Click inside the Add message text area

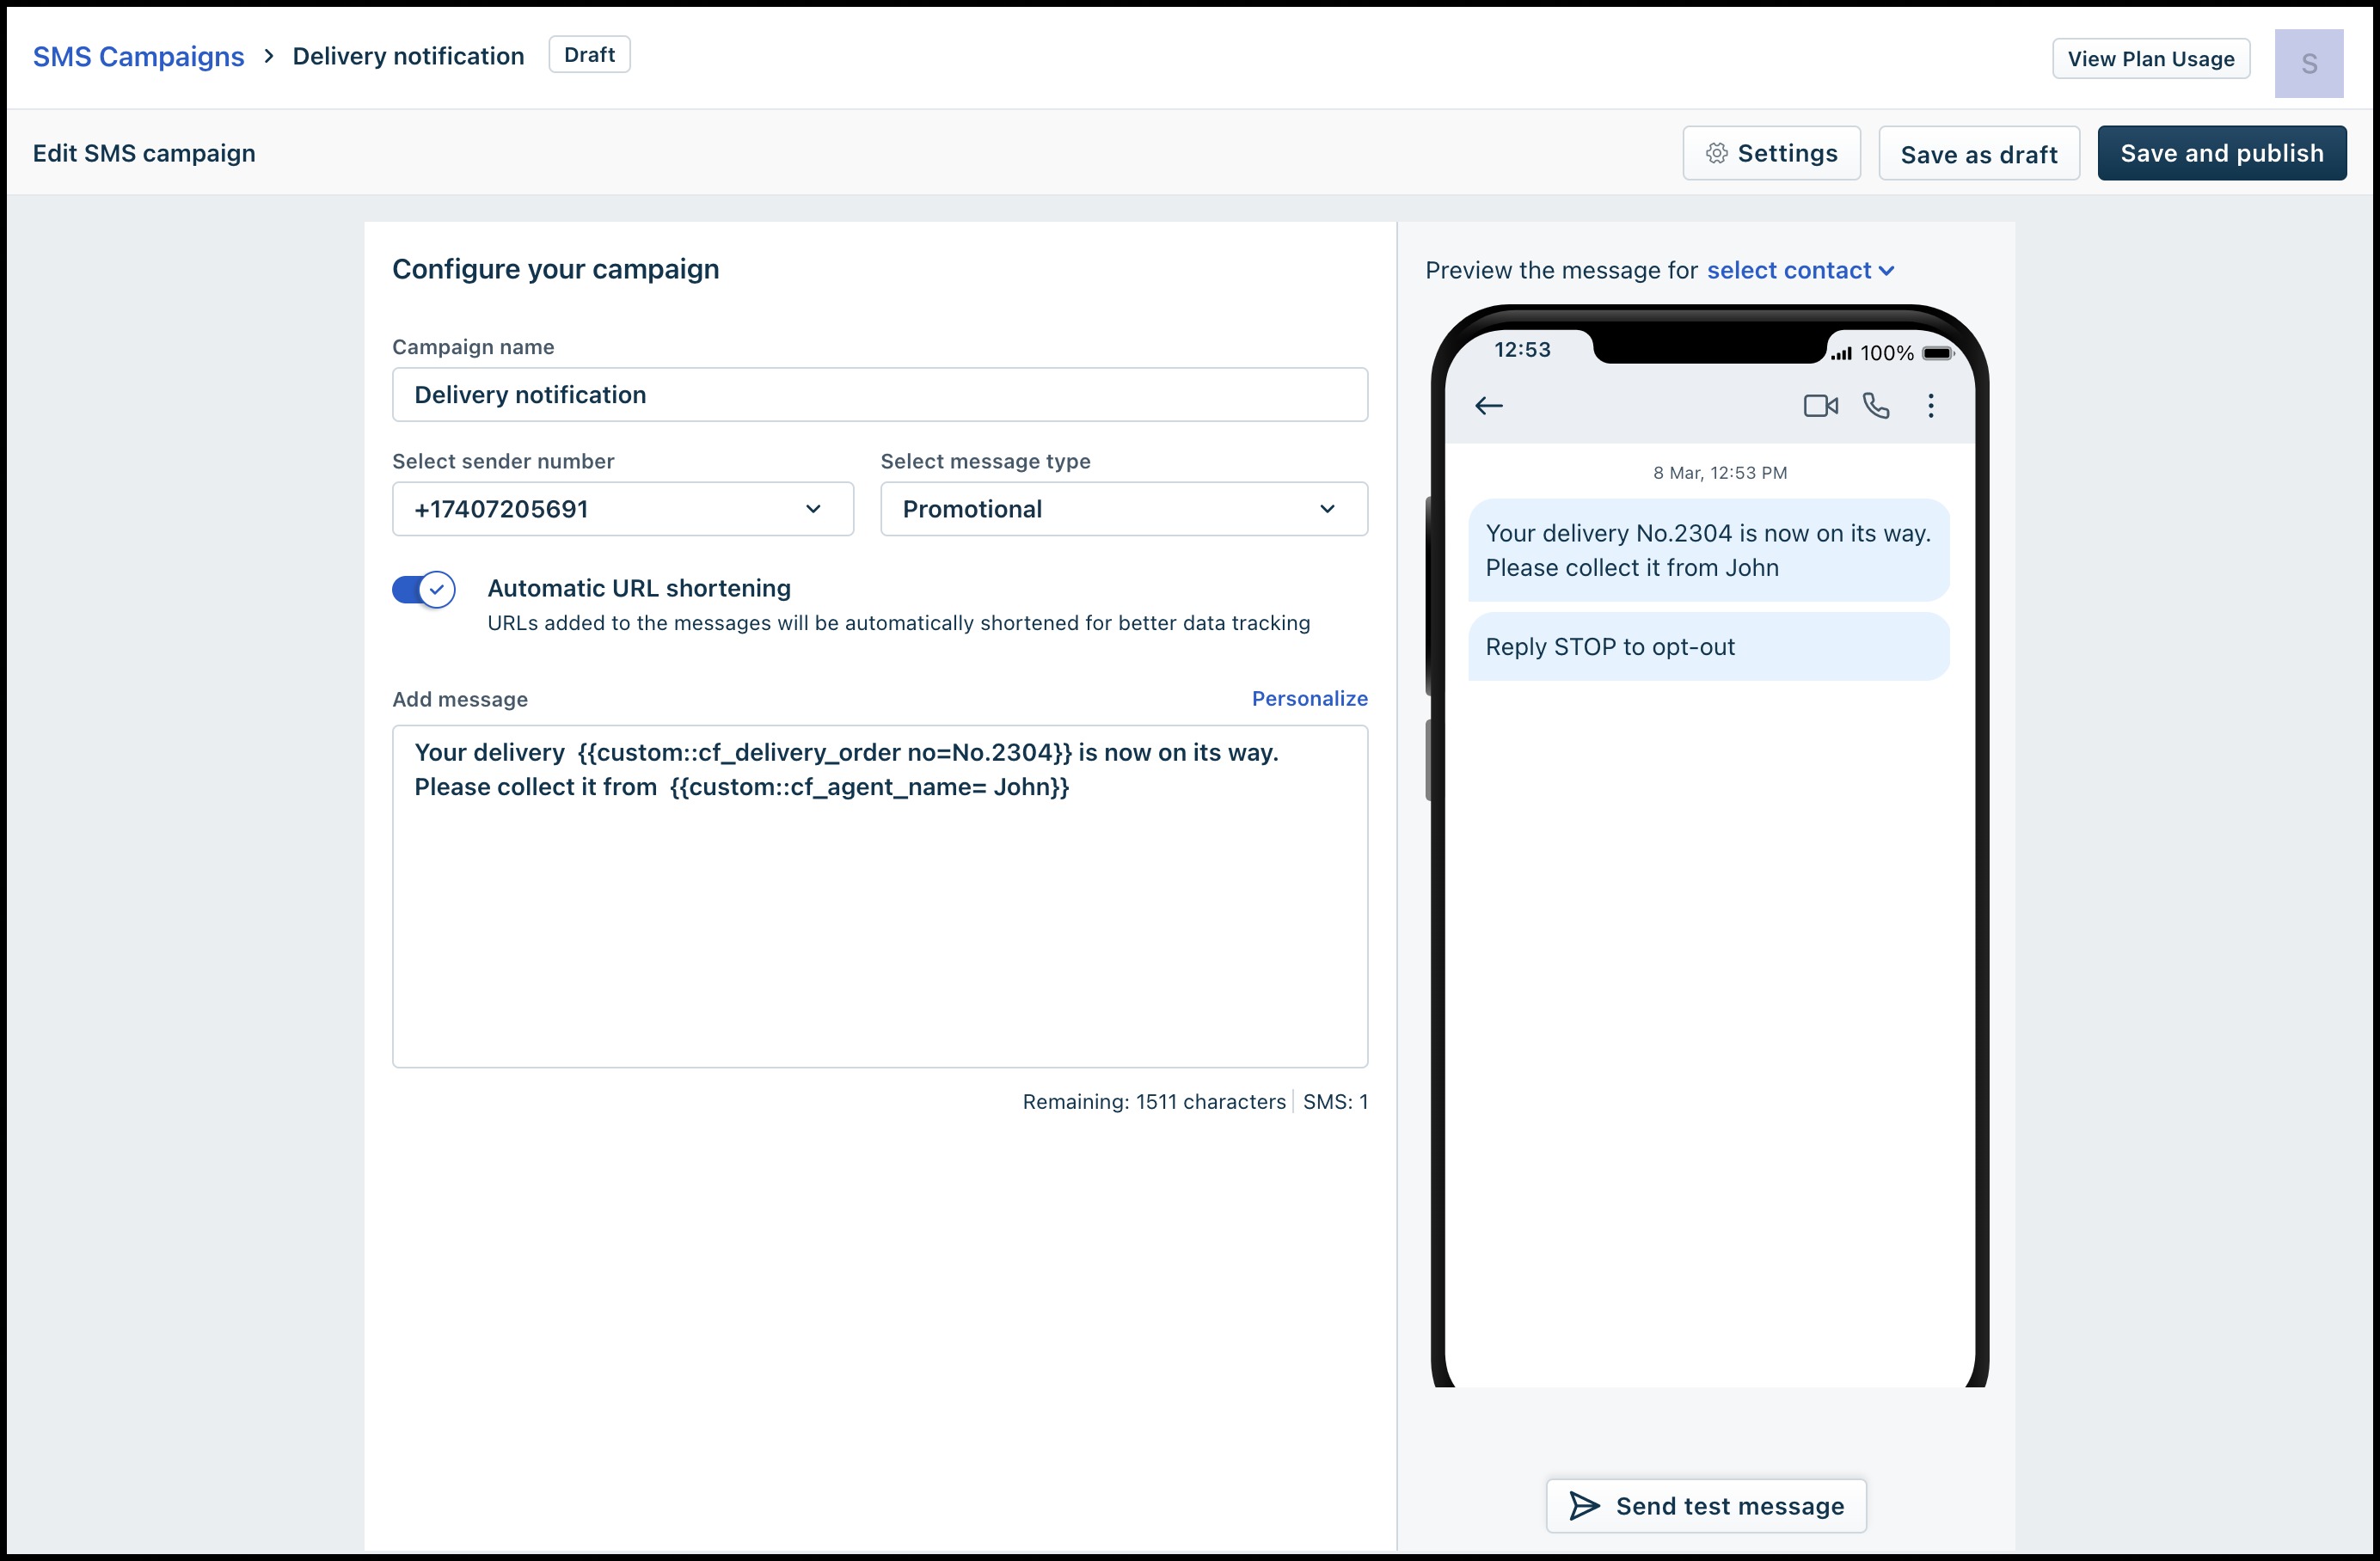(880, 897)
